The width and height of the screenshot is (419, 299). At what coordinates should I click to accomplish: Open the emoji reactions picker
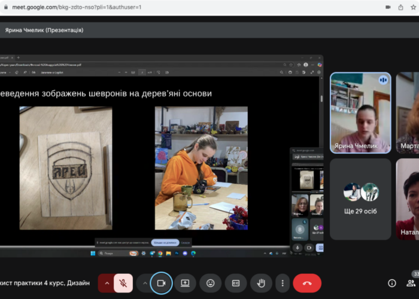click(x=211, y=283)
